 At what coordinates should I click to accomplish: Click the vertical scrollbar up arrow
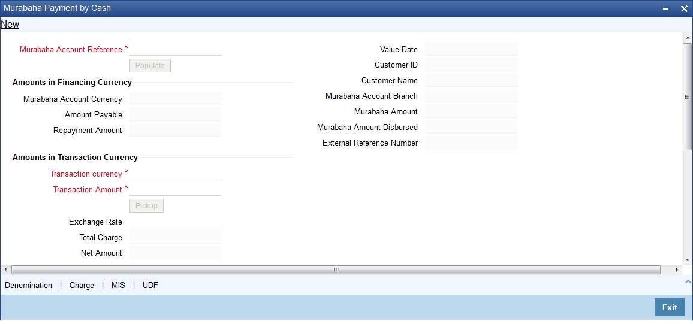point(687,38)
